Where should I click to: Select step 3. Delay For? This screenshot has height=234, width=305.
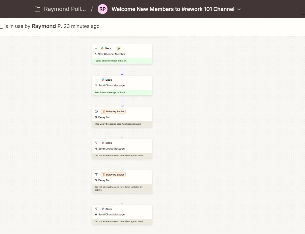click(x=103, y=117)
